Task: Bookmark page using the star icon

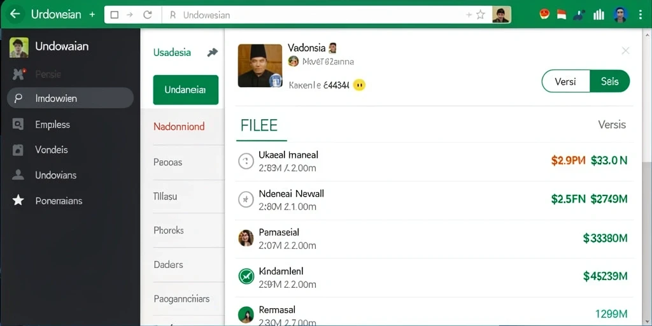Action: click(480, 15)
